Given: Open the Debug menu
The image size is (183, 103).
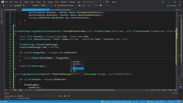Looking at the screenshot, I should 38,2.
